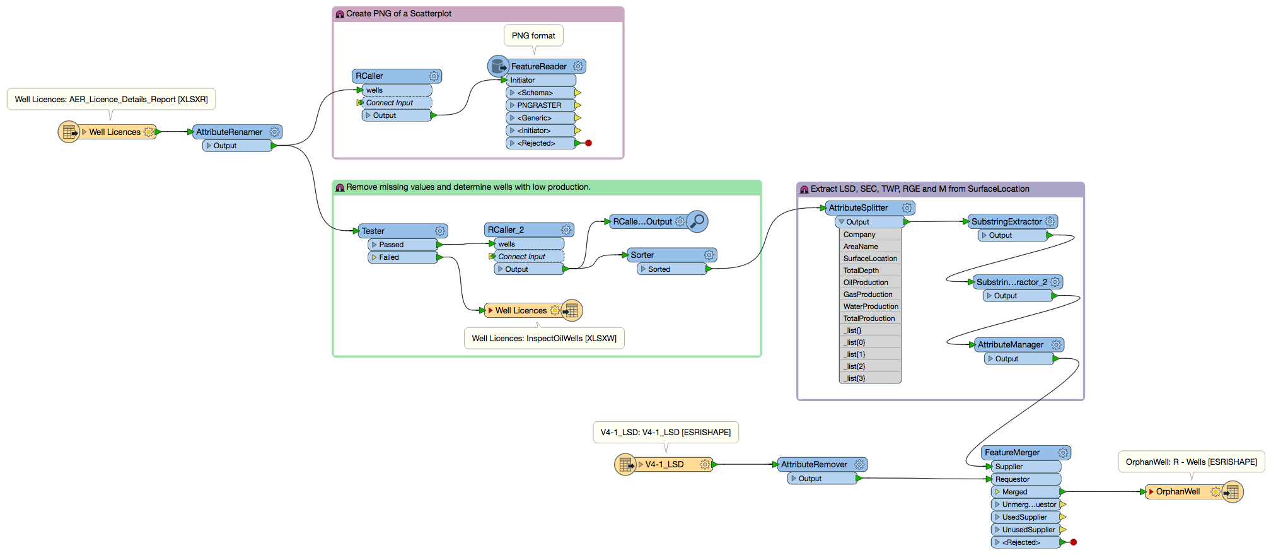Image resolution: width=1271 pixels, height=560 pixels.
Task: Expand the FeatureMerger UnusedSupplier port
Action: [997, 530]
